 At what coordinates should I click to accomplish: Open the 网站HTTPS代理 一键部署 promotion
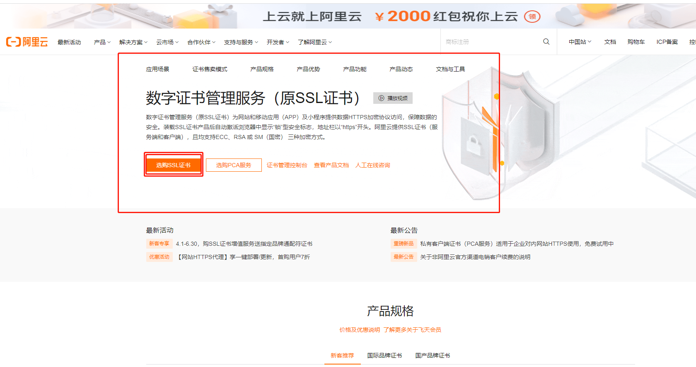click(x=243, y=257)
